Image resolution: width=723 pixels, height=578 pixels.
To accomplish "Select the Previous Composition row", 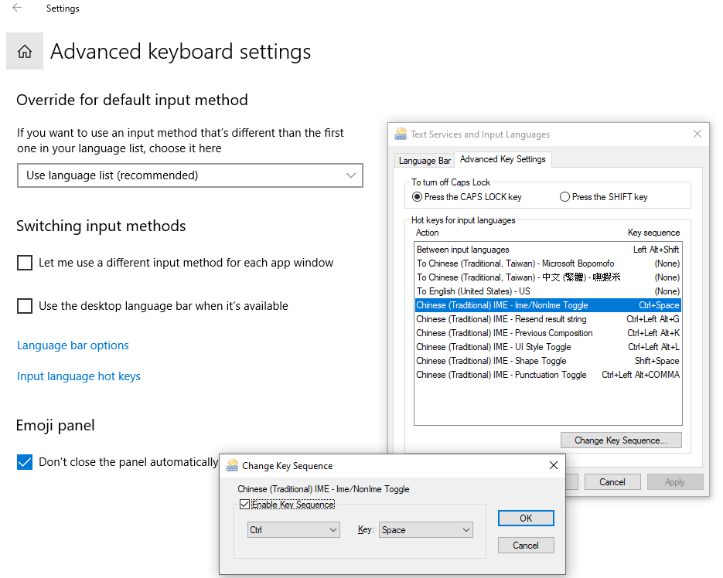I will (547, 333).
